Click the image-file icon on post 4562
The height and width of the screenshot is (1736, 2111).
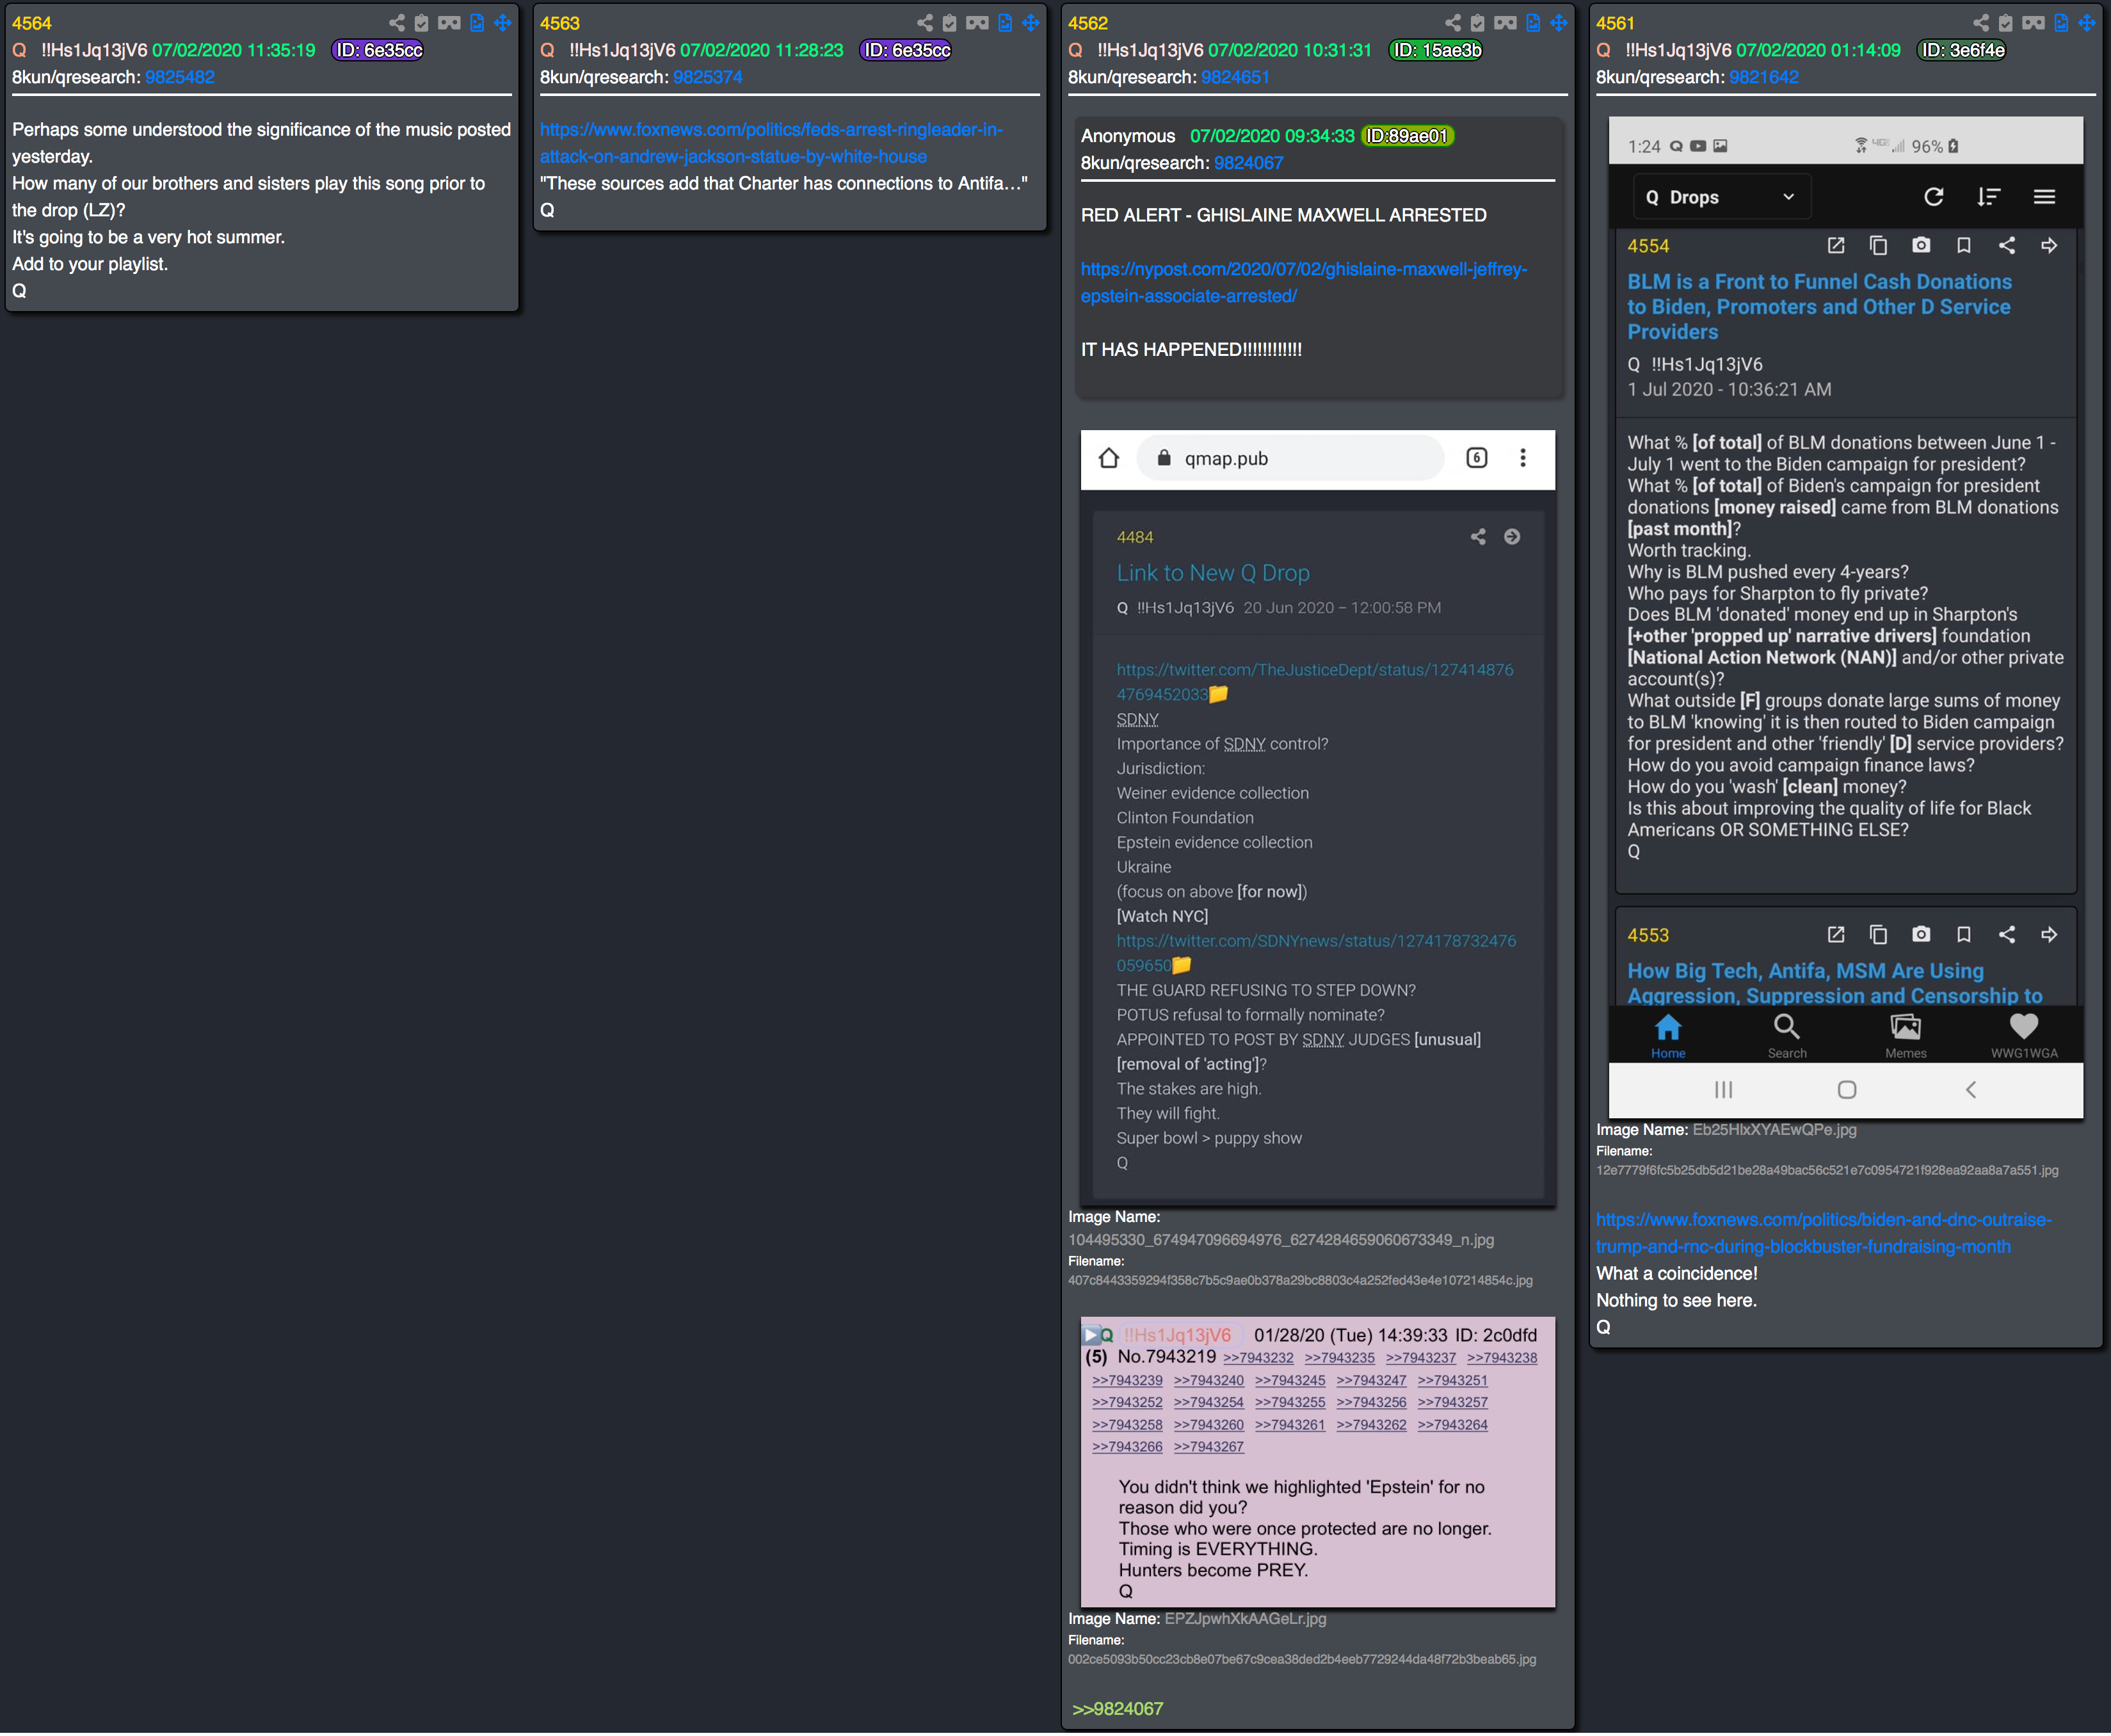pos(1533,23)
